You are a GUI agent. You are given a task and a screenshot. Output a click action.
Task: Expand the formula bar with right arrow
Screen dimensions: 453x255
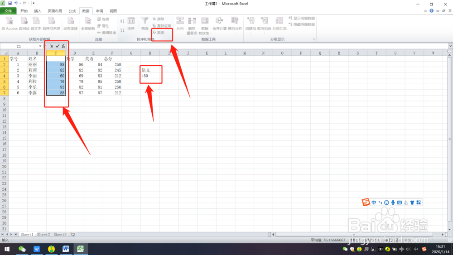(450, 46)
